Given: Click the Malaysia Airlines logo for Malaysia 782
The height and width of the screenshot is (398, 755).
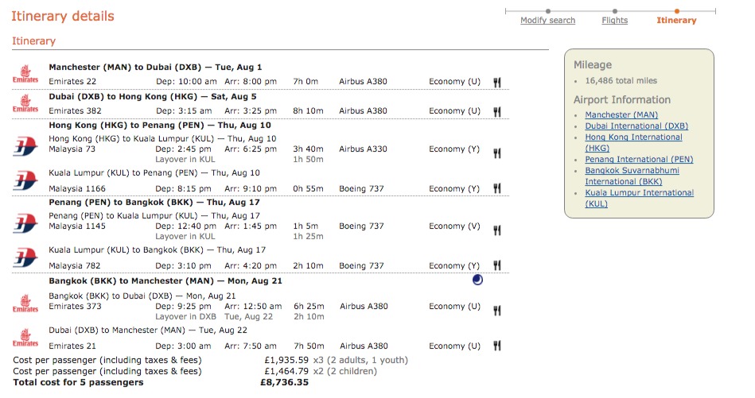Looking at the screenshot, I should coord(25,258).
